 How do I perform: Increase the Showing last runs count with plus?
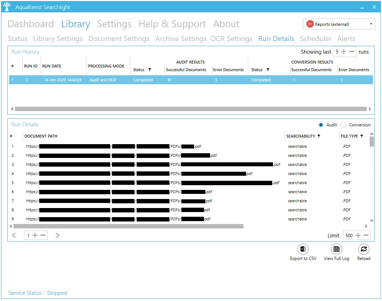tap(344, 52)
